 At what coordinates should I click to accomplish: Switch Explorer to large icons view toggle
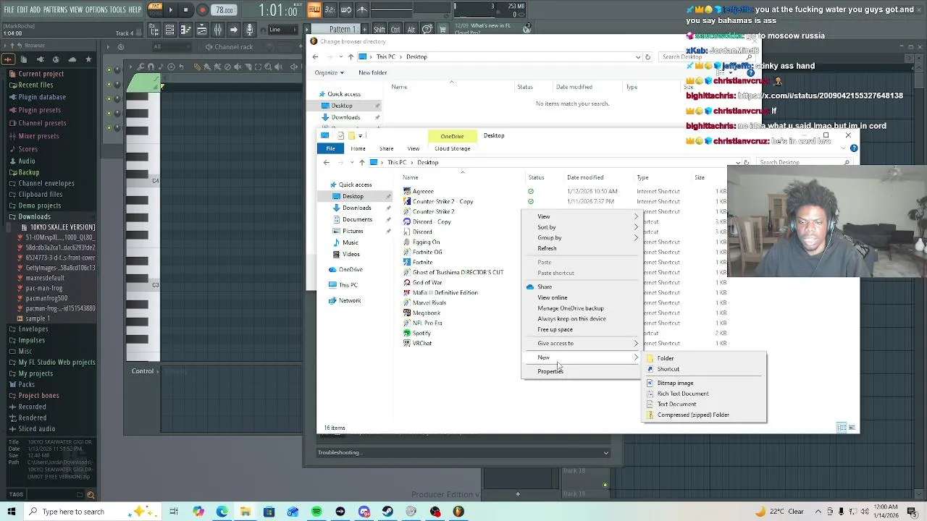(x=852, y=428)
